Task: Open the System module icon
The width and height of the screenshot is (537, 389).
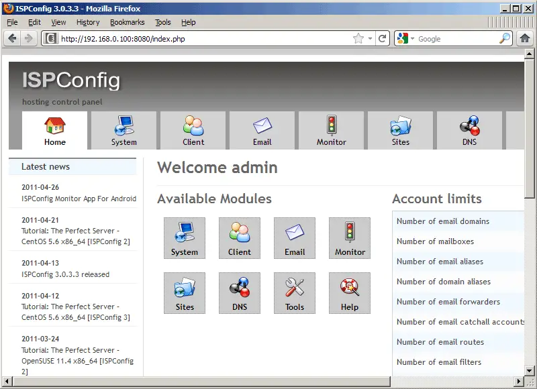Action: (185, 238)
